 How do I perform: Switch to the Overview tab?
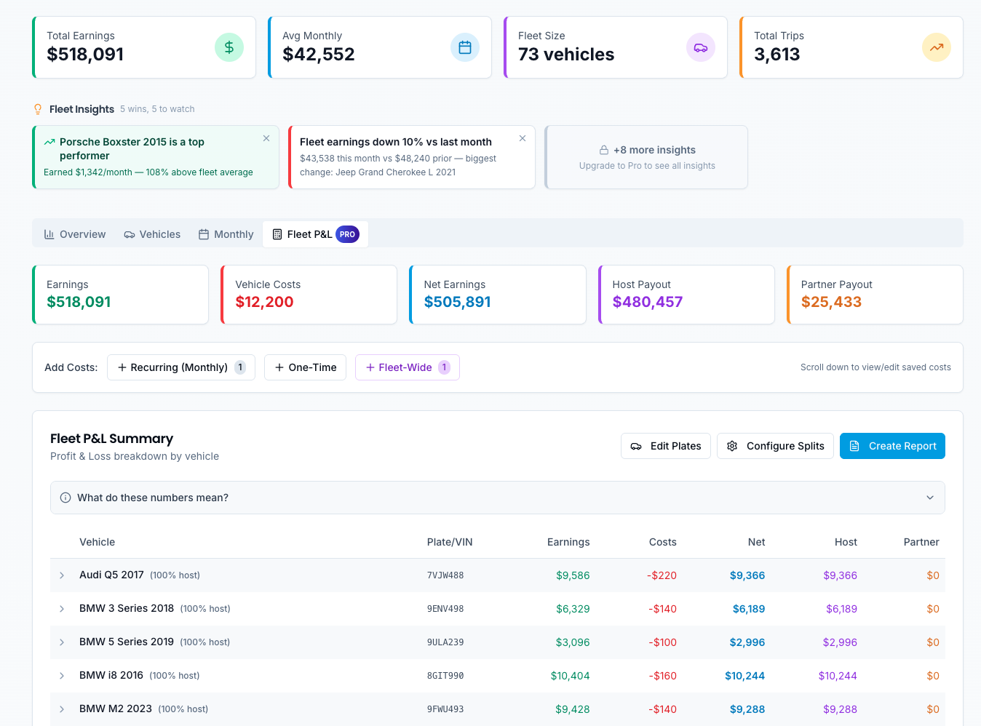tap(75, 234)
